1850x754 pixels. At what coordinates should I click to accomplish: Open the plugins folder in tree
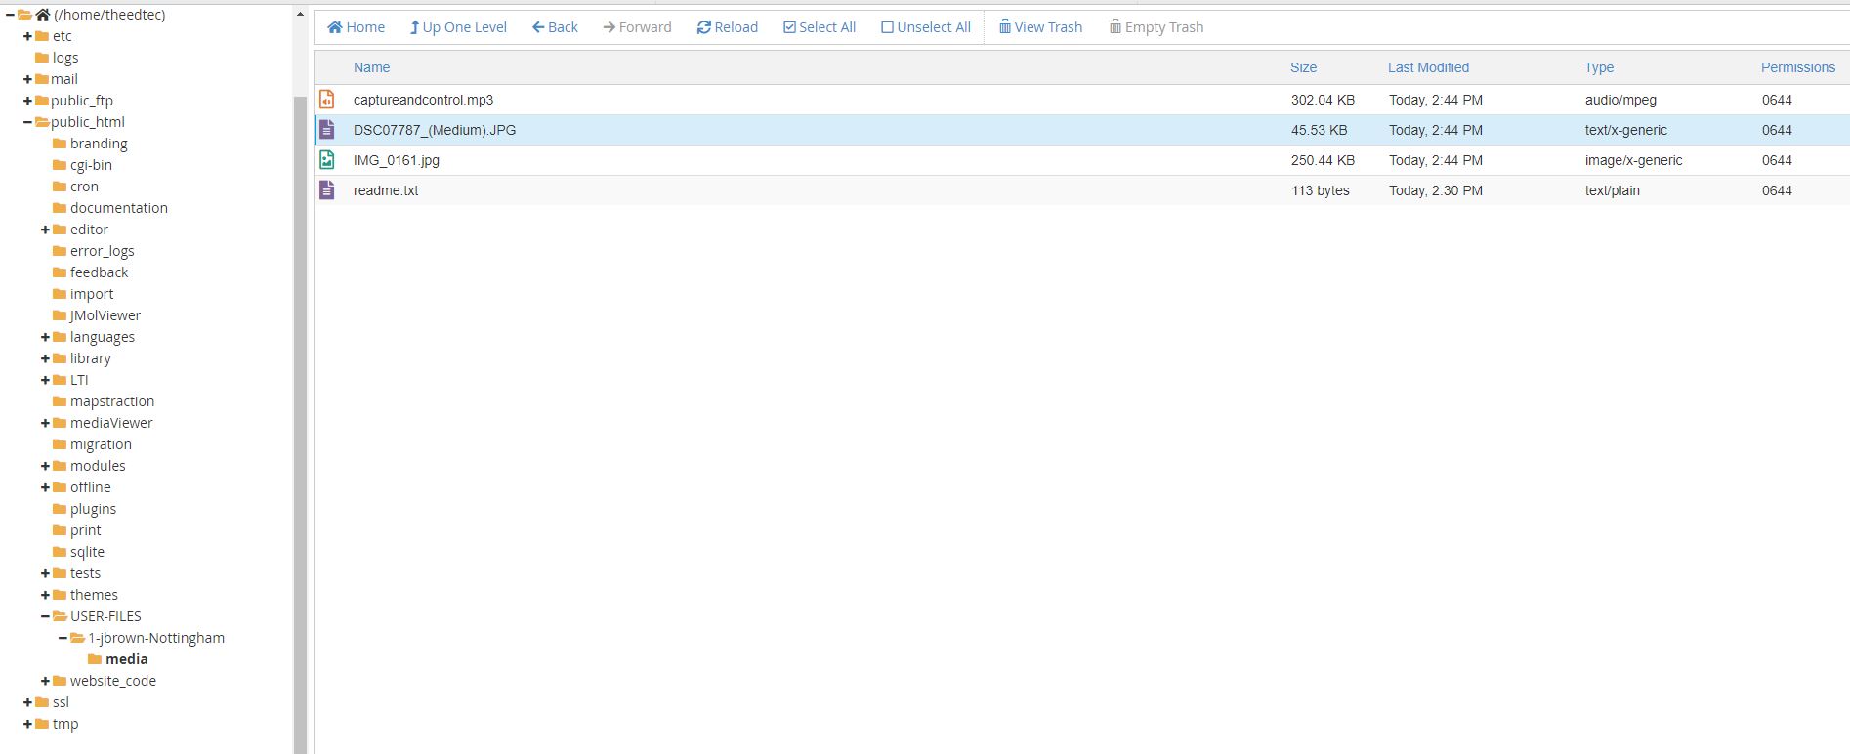[93, 509]
